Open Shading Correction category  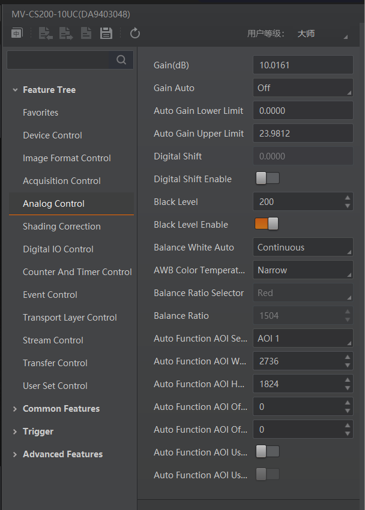pos(62,227)
